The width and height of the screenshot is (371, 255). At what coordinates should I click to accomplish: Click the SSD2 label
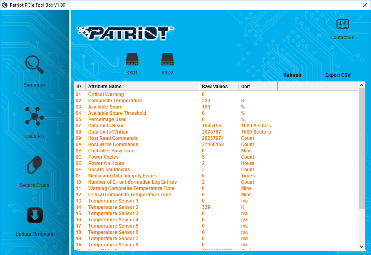tap(167, 73)
